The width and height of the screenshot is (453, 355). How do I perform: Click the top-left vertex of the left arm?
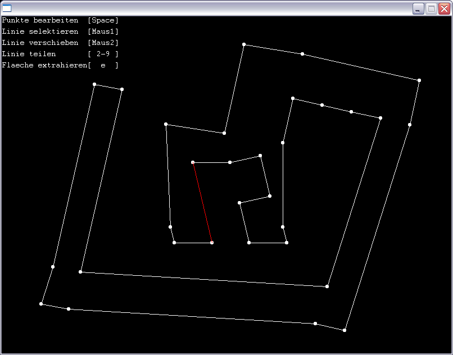pyautogui.click(x=94, y=84)
